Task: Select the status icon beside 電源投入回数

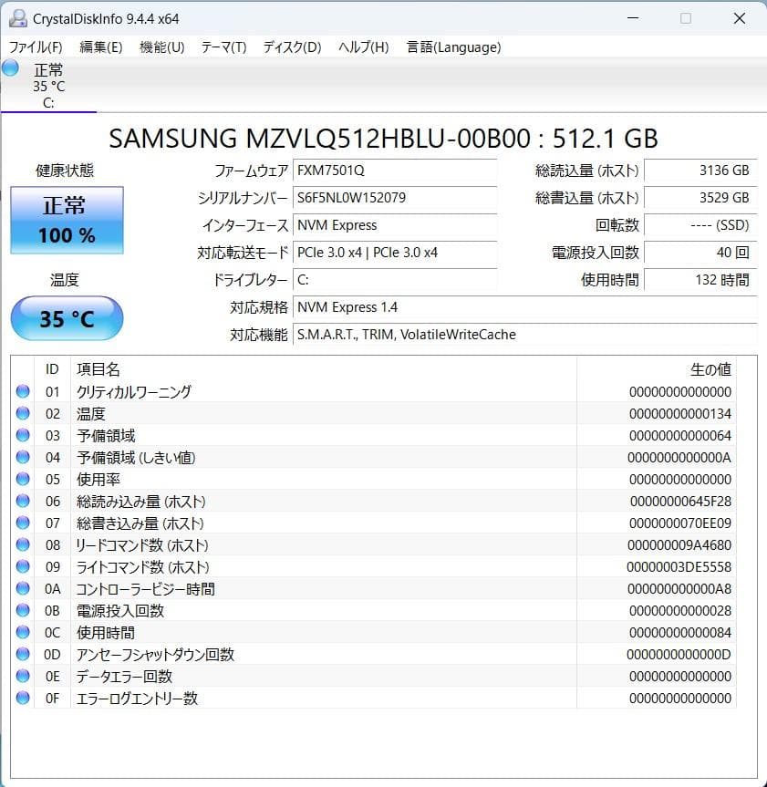Action: 23,610
